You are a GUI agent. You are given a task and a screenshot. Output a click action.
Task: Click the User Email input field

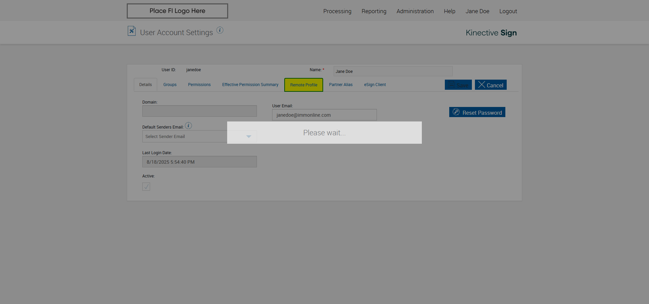pos(324,115)
